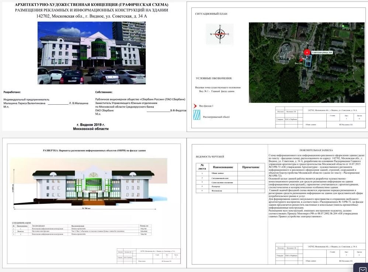
Task: Click the map label "Советская улица, 34А"
Action: [322, 53]
